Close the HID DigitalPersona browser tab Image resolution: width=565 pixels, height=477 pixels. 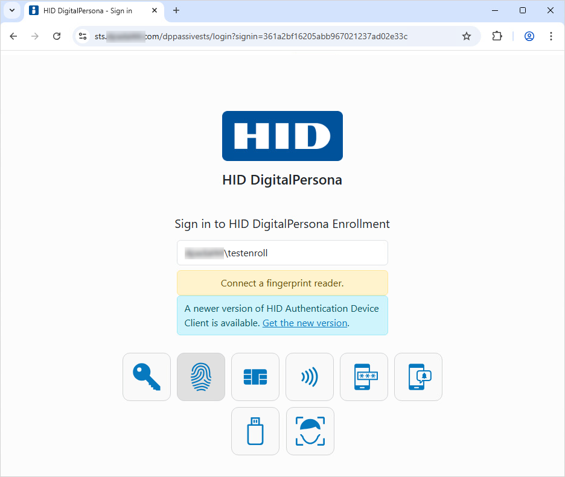154,11
